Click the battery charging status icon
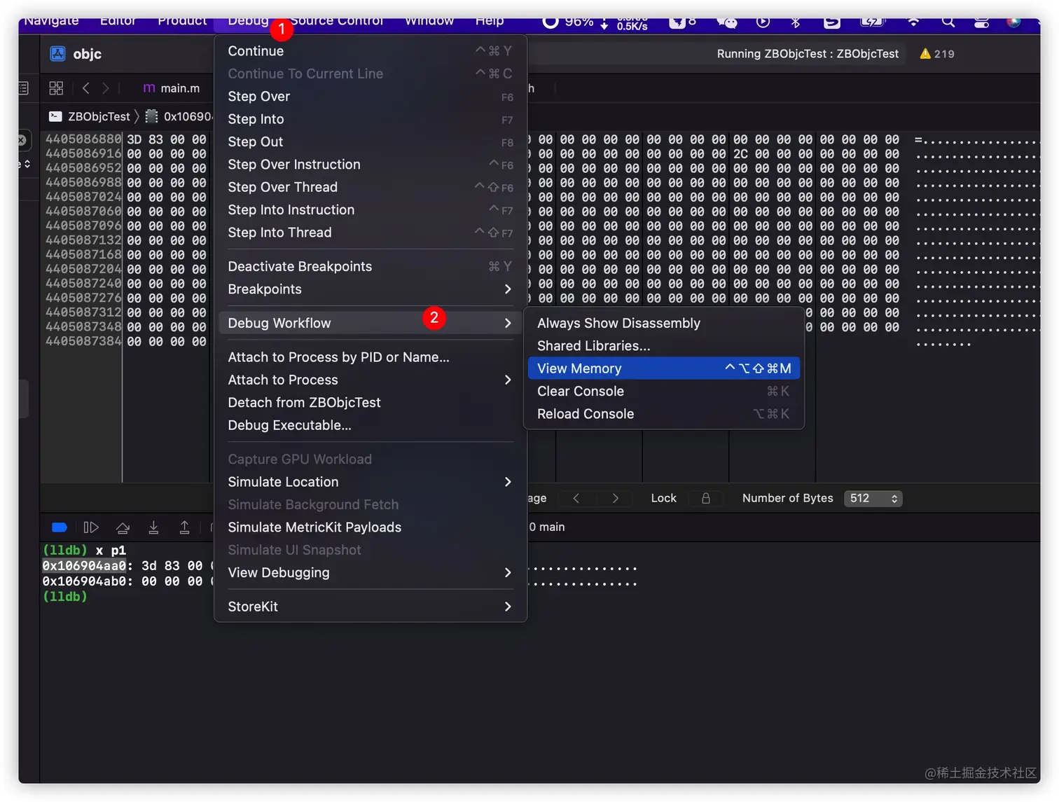Viewport: 1059px width, 802px height. (x=873, y=22)
